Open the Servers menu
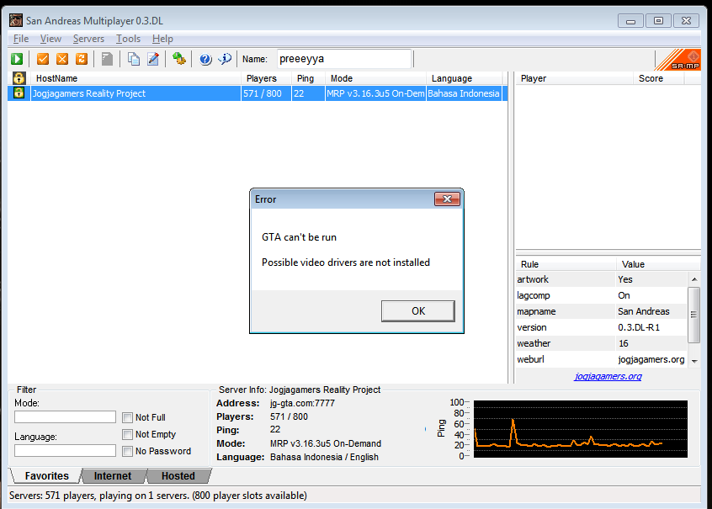The width and height of the screenshot is (712, 509). [88, 39]
